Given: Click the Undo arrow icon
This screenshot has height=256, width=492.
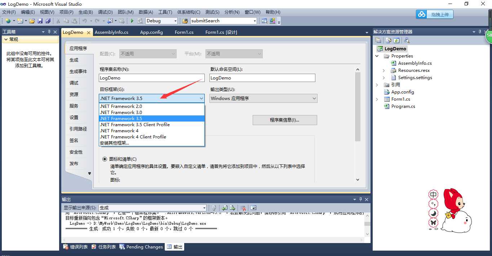Looking at the screenshot, I should pyautogui.click(x=85, y=21).
